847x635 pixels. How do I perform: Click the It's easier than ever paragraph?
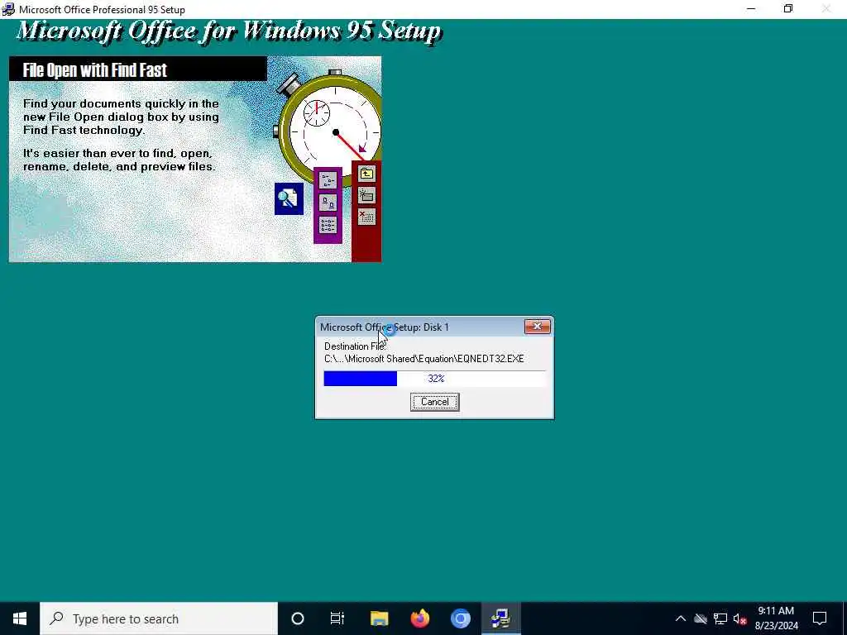tap(119, 160)
